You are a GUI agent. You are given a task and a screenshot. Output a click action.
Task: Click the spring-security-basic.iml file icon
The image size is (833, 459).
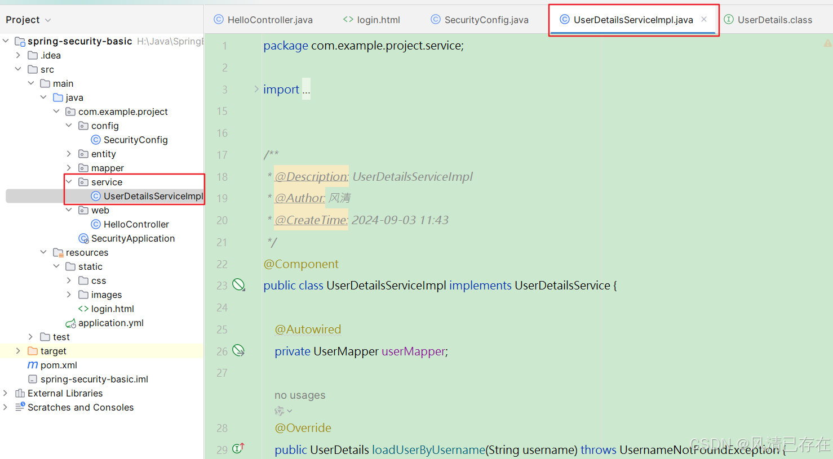click(x=33, y=379)
